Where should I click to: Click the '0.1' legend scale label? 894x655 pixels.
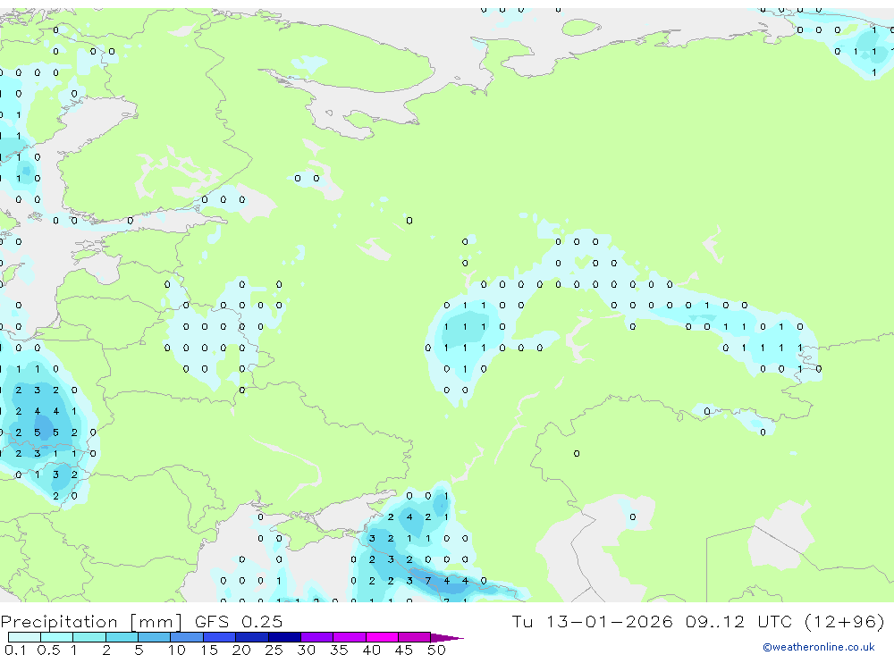tap(15, 650)
